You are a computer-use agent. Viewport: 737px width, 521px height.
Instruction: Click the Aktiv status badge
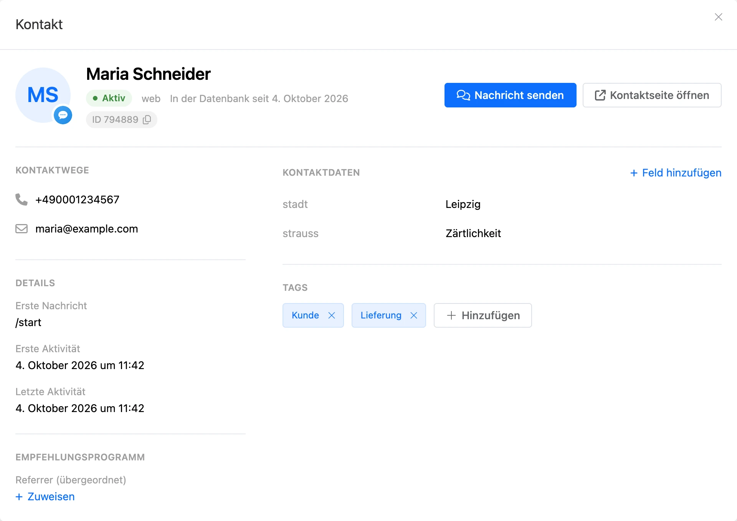[x=109, y=98]
